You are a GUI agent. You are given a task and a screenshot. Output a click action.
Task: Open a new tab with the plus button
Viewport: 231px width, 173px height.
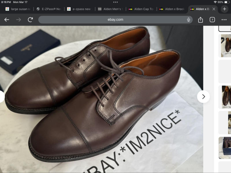pos(224,9)
